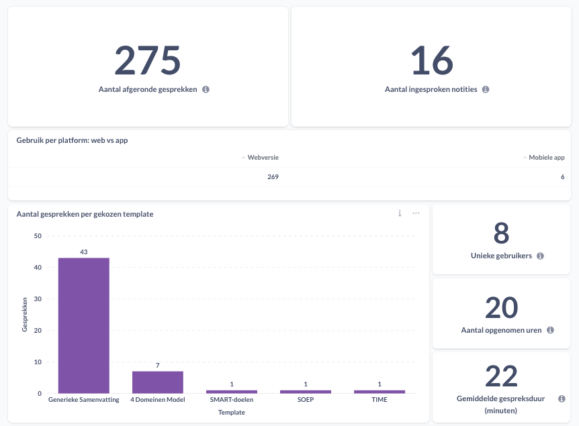Click the TIME bar
The width and height of the screenshot is (579, 426).
(x=380, y=392)
